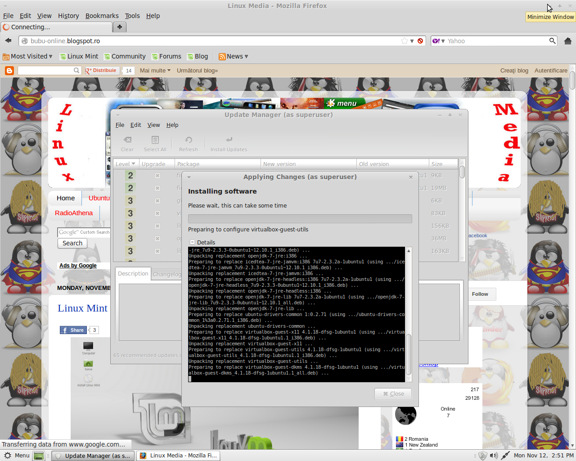Open the News bookmarks dropdown
The width and height of the screenshot is (576, 461).
click(234, 56)
